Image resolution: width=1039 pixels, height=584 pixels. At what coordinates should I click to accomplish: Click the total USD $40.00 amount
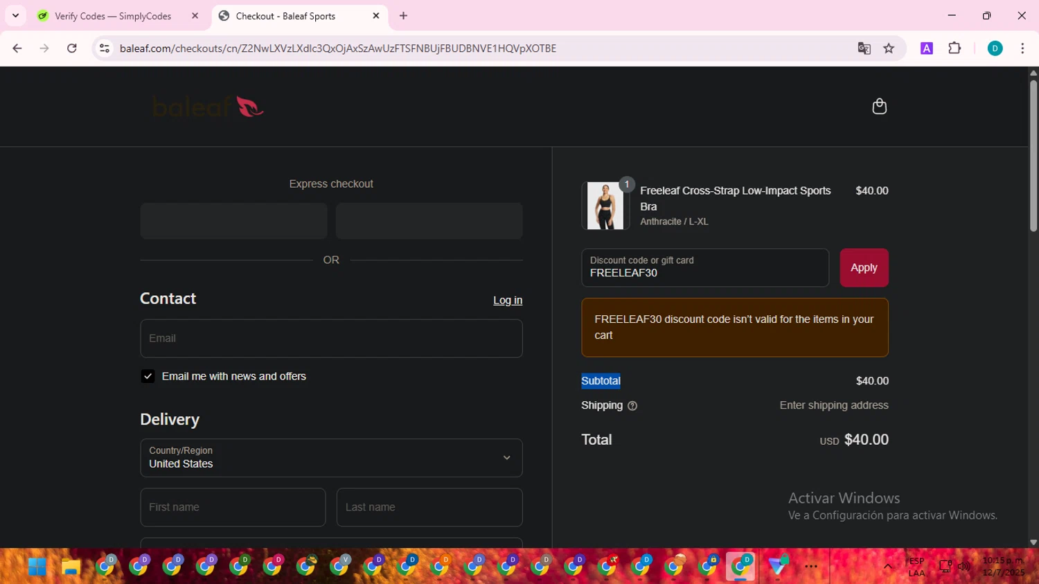[x=854, y=440]
